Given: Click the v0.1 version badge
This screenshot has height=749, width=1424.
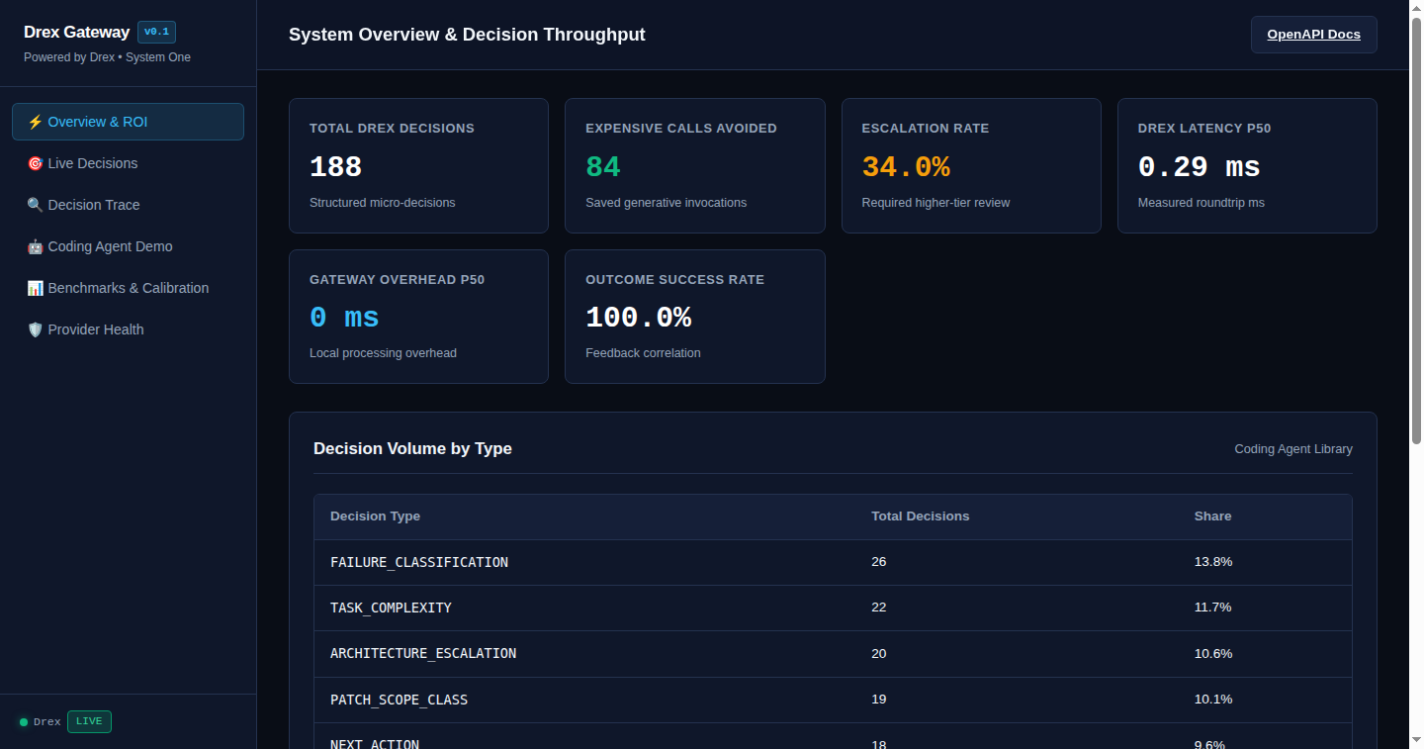Looking at the screenshot, I should tap(156, 32).
